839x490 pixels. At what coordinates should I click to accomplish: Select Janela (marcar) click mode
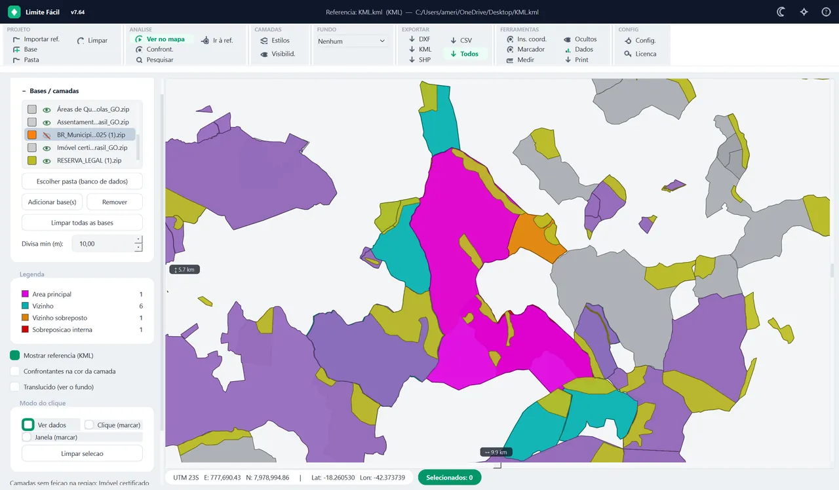coord(27,437)
